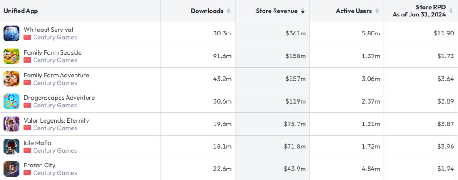458x180 pixels.
Task: Click Century Games under Family Farm Seaside
Action: tap(55, 60)
